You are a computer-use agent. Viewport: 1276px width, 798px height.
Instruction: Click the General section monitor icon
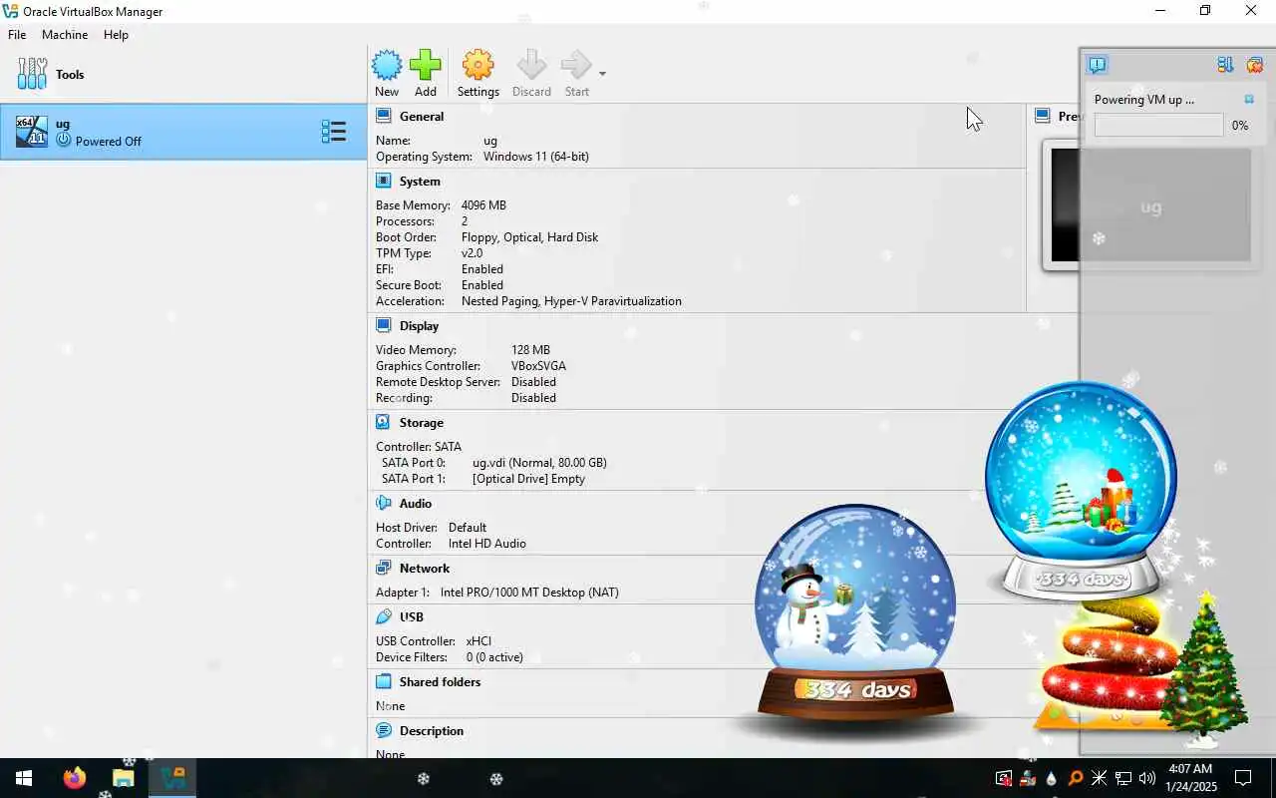pos(384,116)
